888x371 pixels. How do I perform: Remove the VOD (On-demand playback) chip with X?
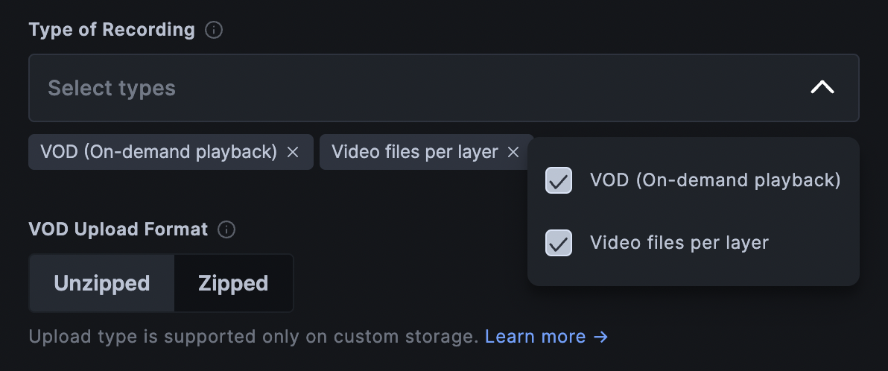point(294,152)
